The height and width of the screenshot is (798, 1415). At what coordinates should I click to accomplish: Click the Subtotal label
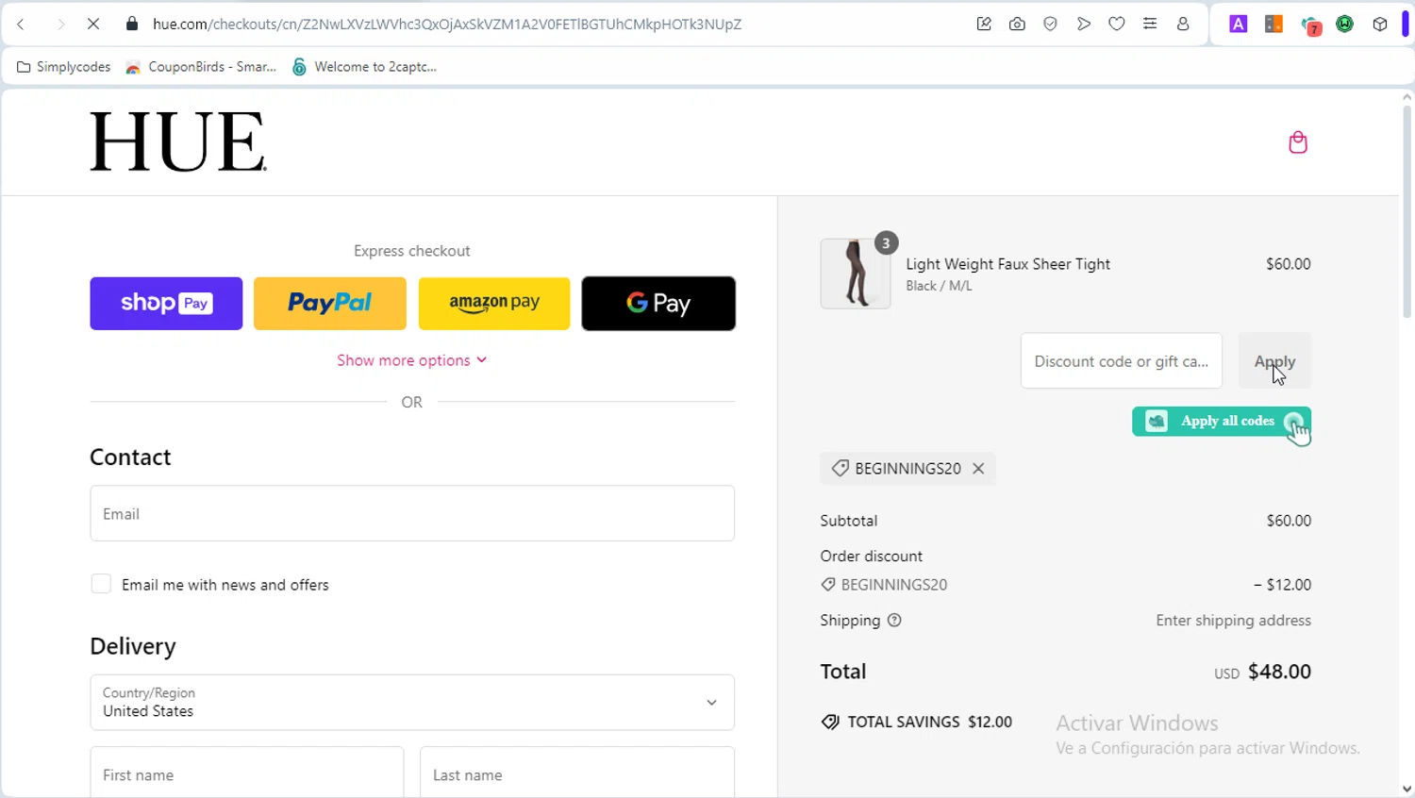point(848,521)
